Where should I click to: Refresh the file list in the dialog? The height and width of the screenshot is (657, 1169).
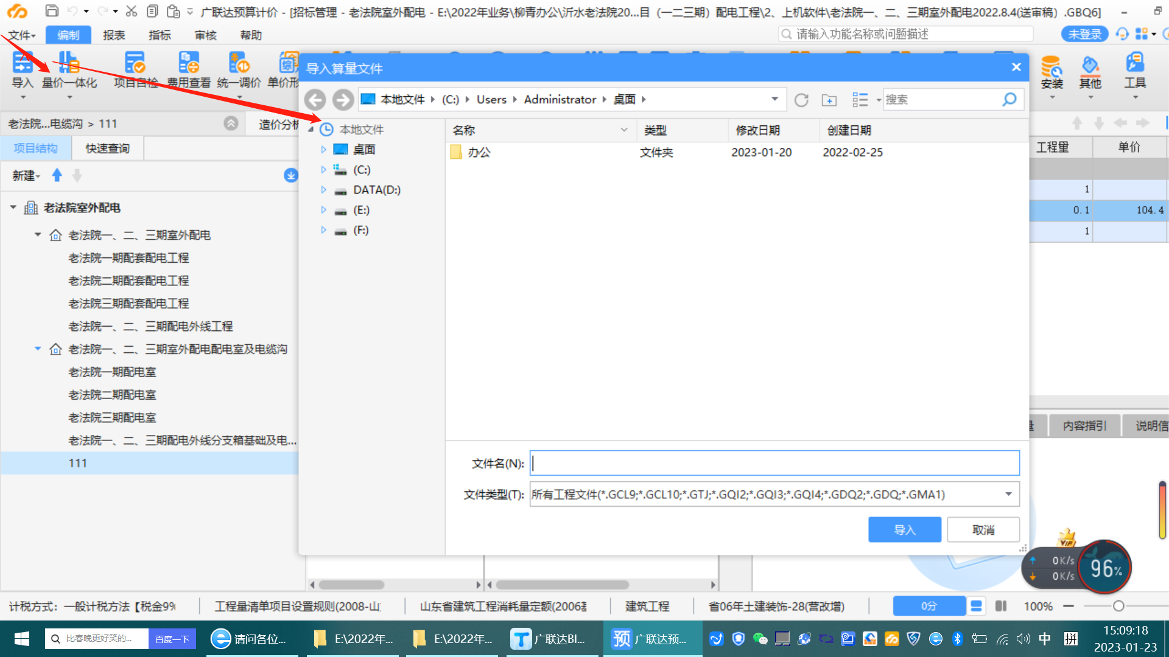point(801,100)
